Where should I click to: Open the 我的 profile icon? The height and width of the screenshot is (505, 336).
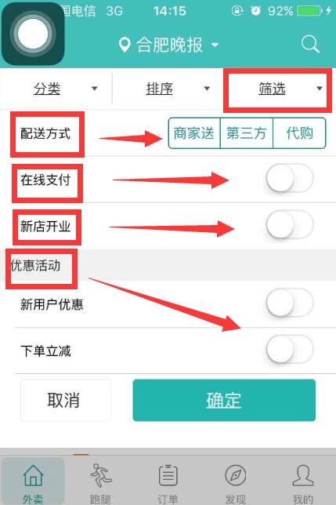(302, 475)
